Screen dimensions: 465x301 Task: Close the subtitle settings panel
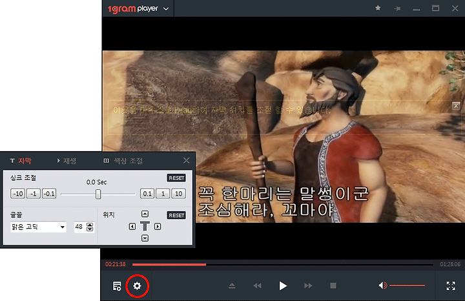tap(186, 160)
